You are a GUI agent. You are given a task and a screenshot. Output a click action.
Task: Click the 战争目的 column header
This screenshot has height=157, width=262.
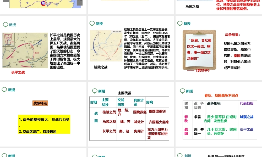pos(199,105)
